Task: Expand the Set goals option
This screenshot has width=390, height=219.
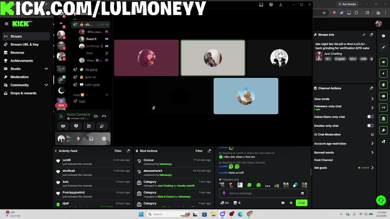Action: tap(372, 168)
